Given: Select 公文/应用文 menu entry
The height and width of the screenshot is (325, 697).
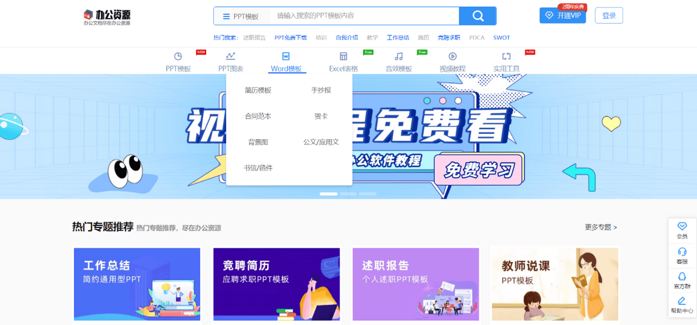Looking at the screenshot, I should point(321,142).
